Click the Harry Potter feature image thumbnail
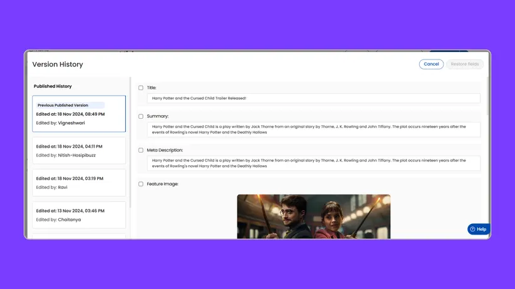Viewport: 515px width, 289px height. [314, 216]
